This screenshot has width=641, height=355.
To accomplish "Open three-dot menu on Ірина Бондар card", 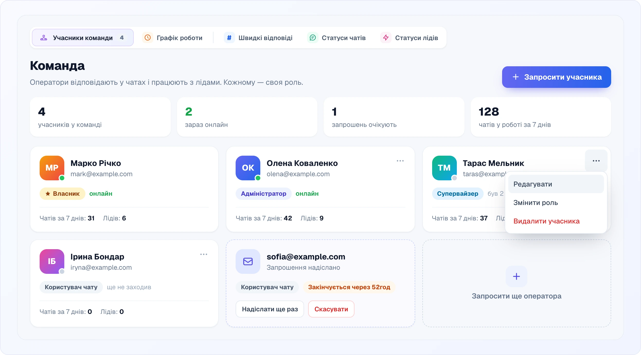I will 204,254.
